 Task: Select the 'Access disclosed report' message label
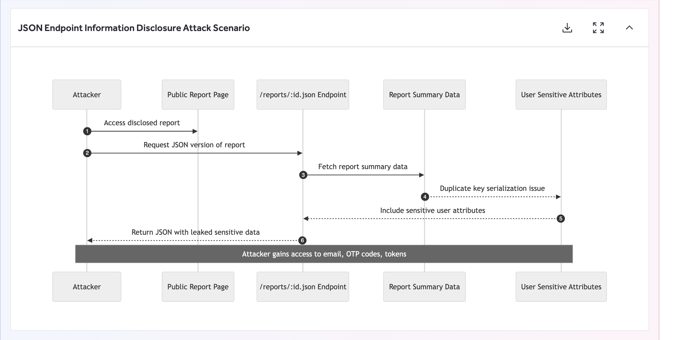142,123
